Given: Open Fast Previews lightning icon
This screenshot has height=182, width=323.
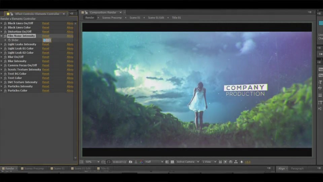Looking at the screenshot, I should coord(225,162).
